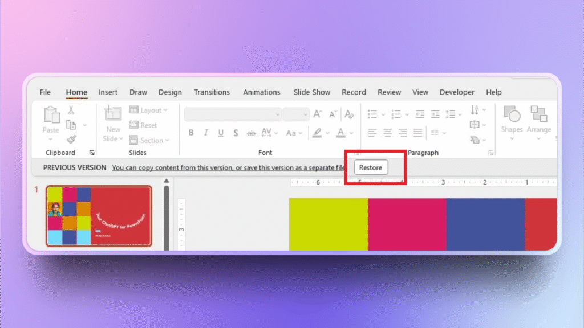Toggle bold formatting in the Font group
Image resolution: width=584 pixels, height=328 pixels.
point(191,133)
